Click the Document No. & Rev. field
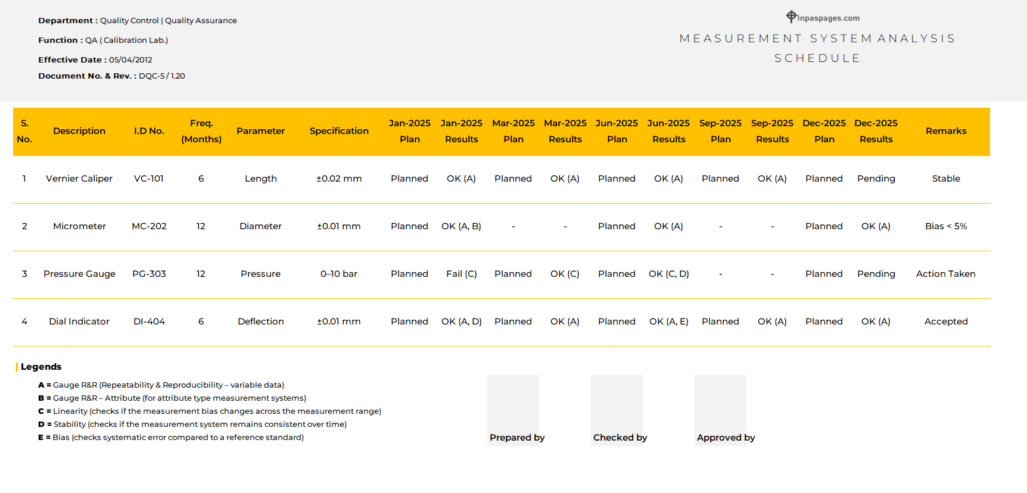Image resolution: width=1027 pixels, height=493 pixels. (x=111, y=76)
